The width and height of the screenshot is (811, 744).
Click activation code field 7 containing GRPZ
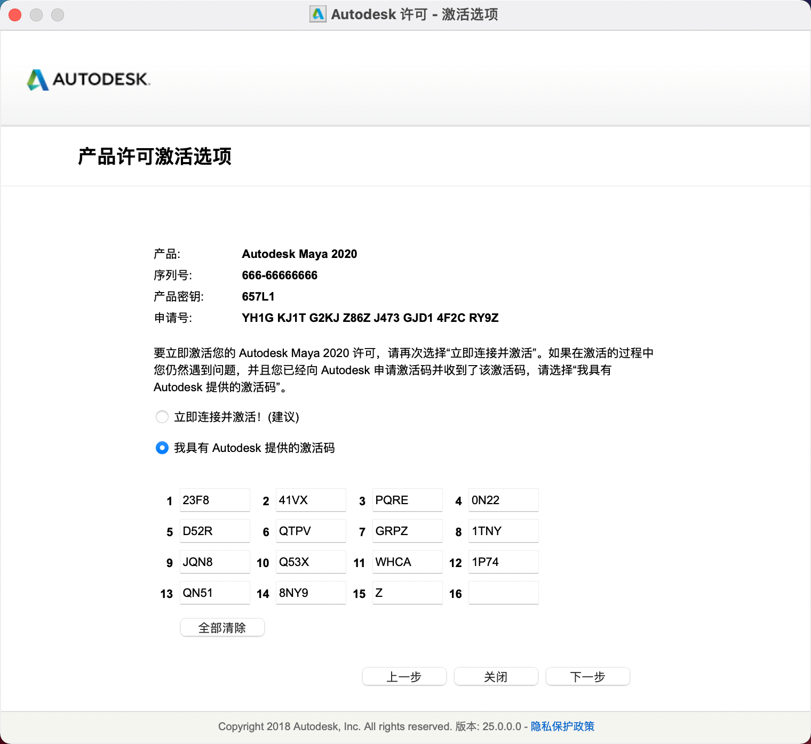[x=408, y=531]
